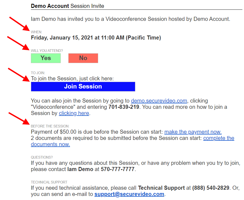Image resolution: width=244 pixels, height=200 pixels.
Task: Open the demo.securevideo.com link
Action: click(x=159, y=101)
